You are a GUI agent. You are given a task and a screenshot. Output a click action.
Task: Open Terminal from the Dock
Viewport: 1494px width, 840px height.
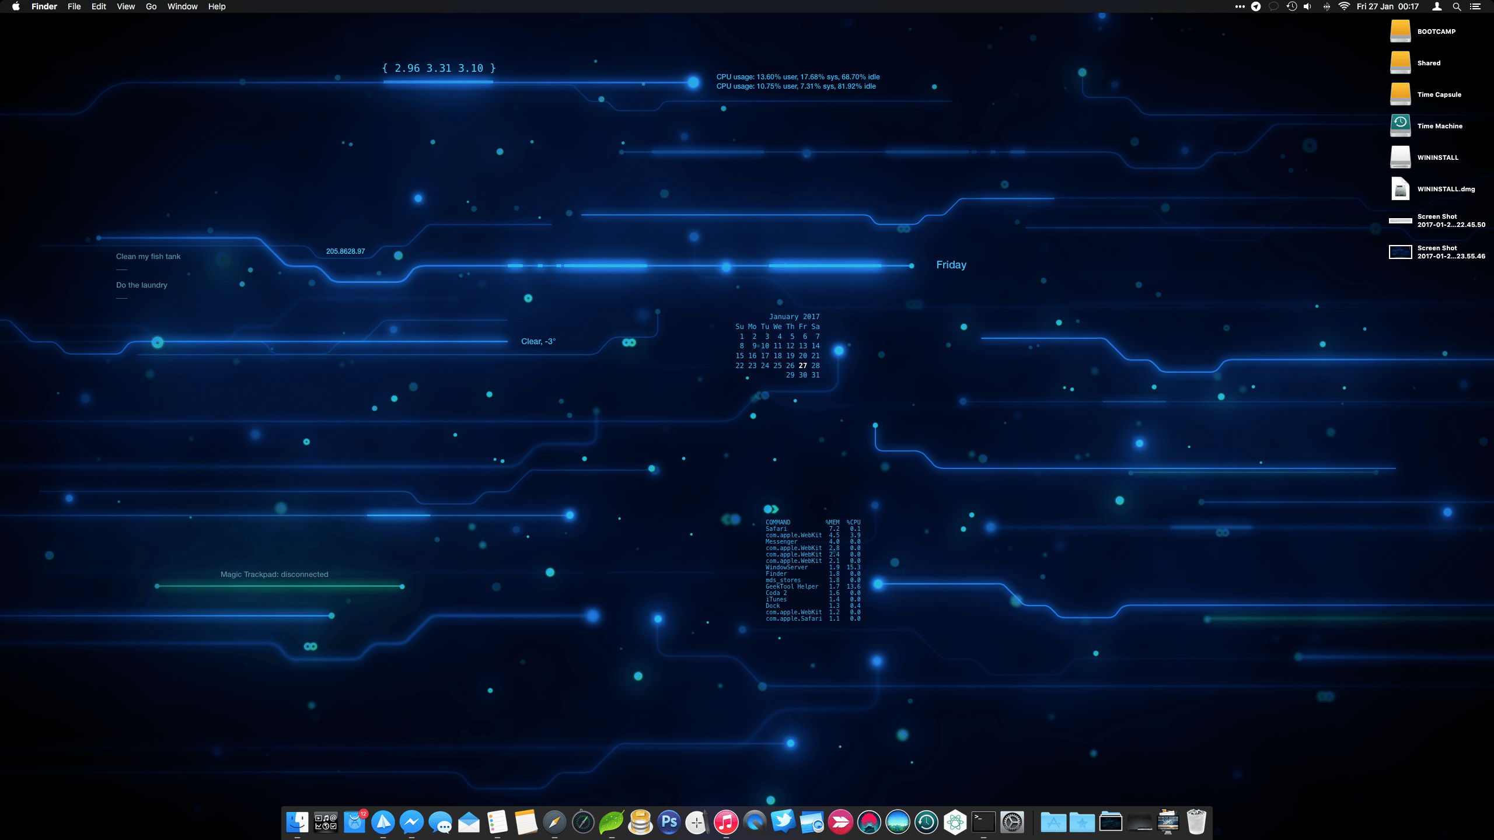(983, 822)
